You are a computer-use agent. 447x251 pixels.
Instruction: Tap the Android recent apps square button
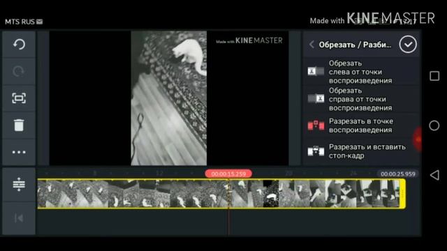point(434,76)
